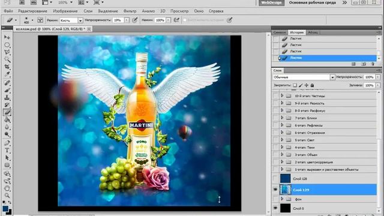The height and width of the screenshot is (216, 384).
Task: Select the Type tool
Action: tap(7, 151)
